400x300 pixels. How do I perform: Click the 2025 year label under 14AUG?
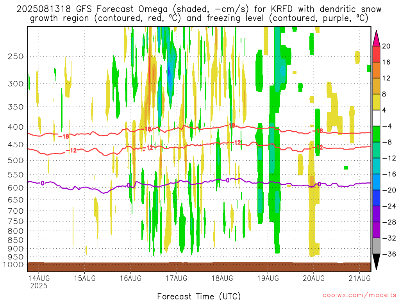pyautogui.click(x=39, y=286)
